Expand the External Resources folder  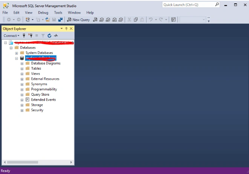pos(22,79)
